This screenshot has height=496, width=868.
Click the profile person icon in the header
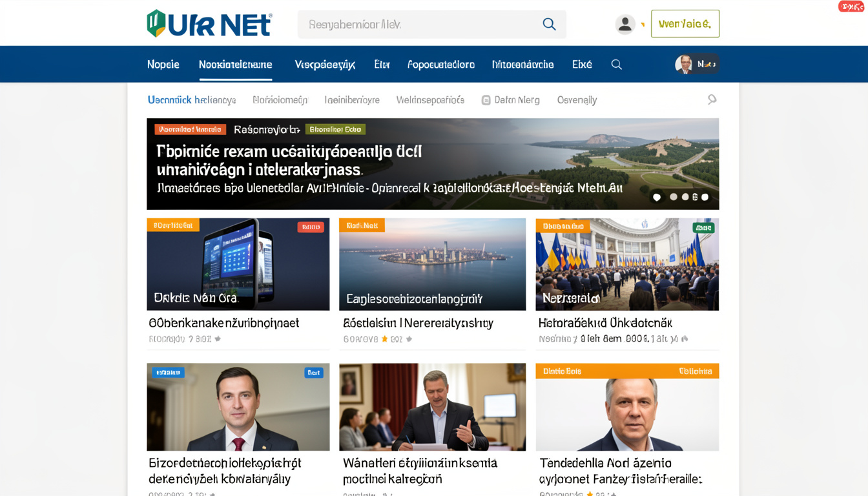click(625, 23)
